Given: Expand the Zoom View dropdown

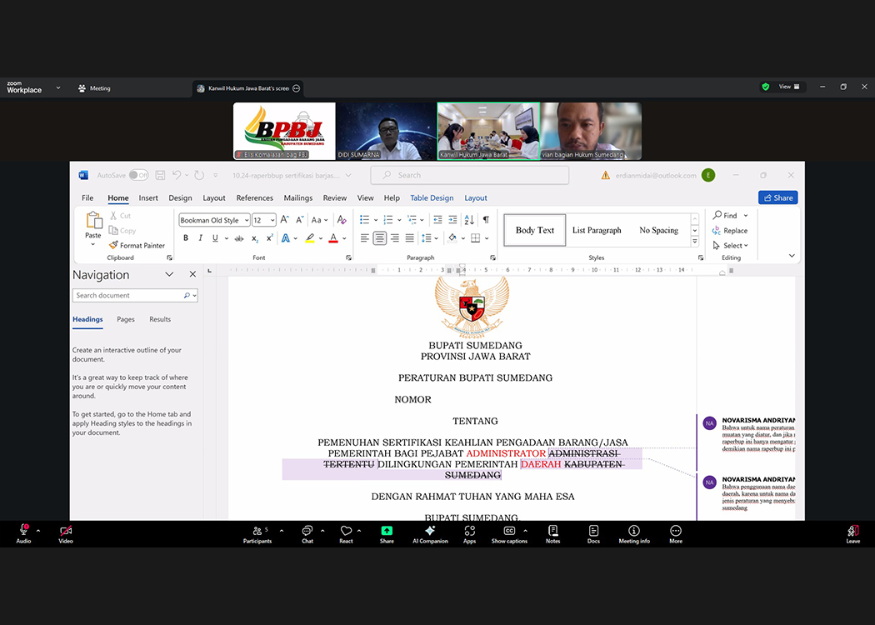Looking at the screenshot, I should click(x=788, y=87).
